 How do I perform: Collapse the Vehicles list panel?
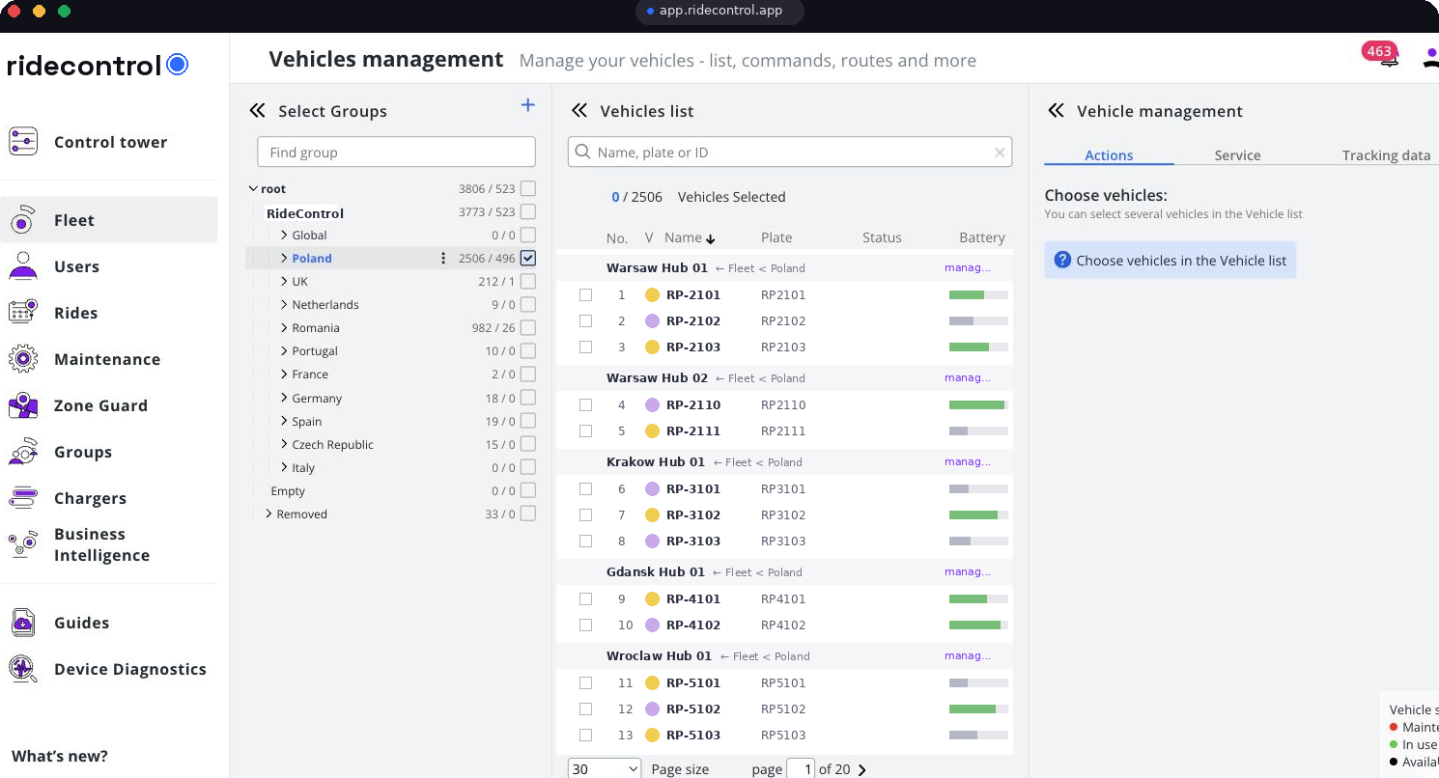pyautogui.click(x=578, y=111)
